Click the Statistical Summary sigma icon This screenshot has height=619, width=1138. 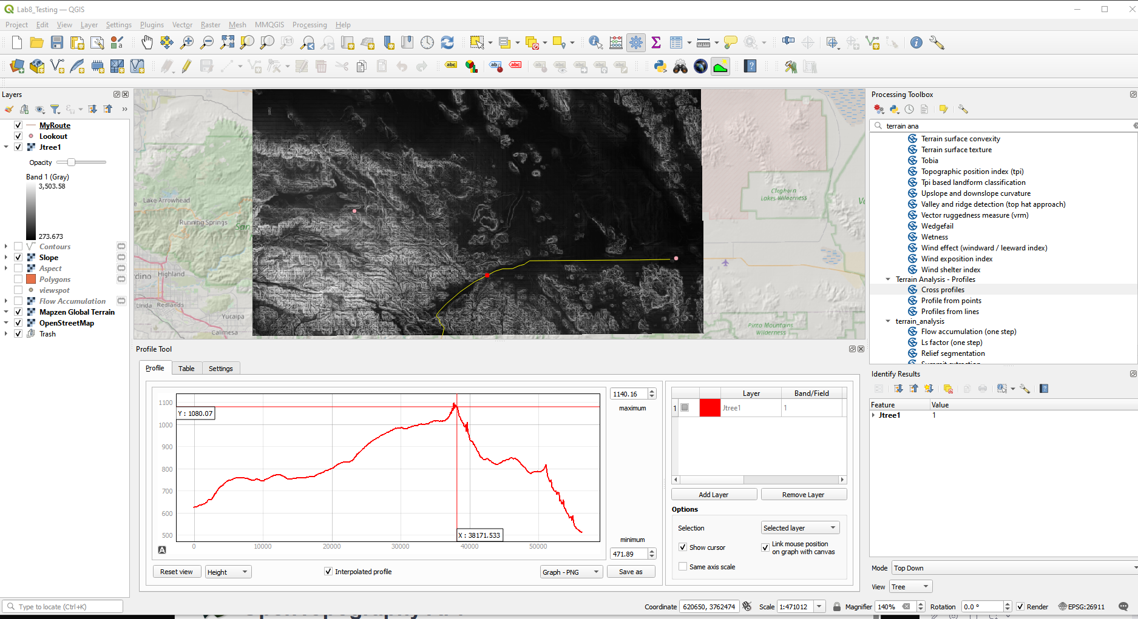click(656, 42)
